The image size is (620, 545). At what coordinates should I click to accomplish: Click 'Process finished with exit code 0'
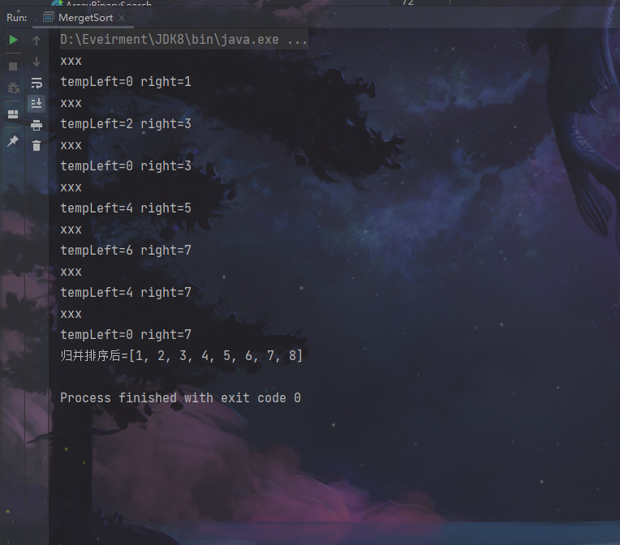coord(180,397)
